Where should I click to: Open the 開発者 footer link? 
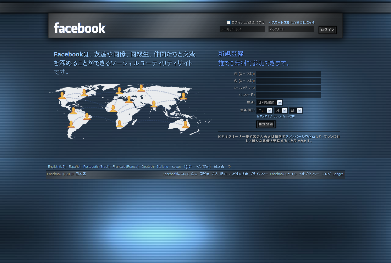[x=204, y=174]
